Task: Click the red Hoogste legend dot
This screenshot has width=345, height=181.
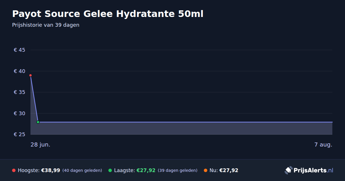Action: (x=14, y=170)
